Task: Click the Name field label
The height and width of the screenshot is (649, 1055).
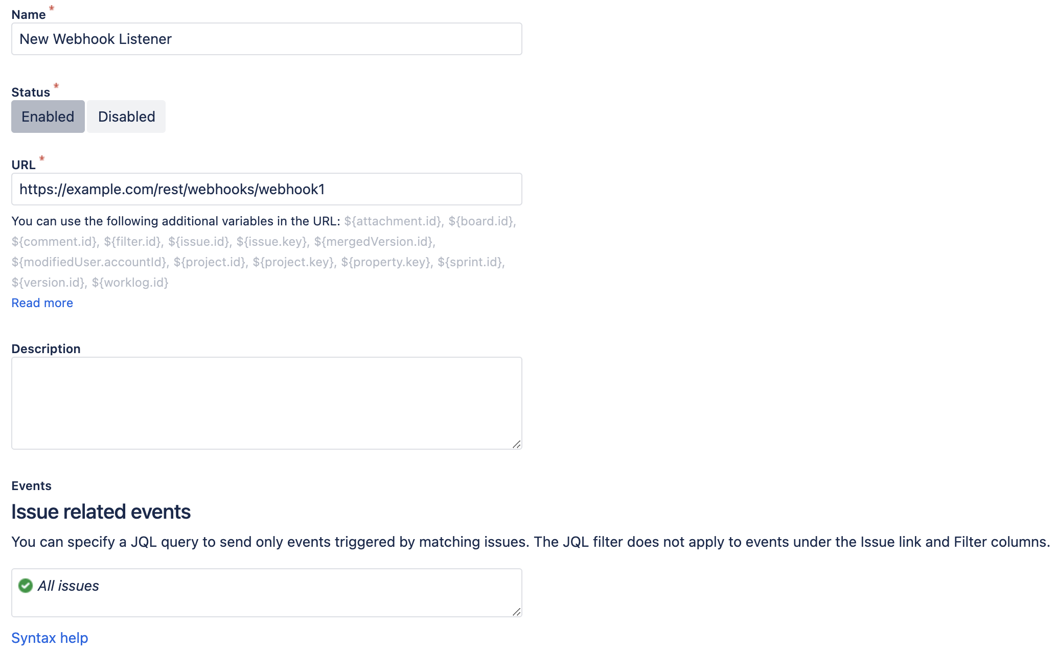Action: click(x=29, y=15)
